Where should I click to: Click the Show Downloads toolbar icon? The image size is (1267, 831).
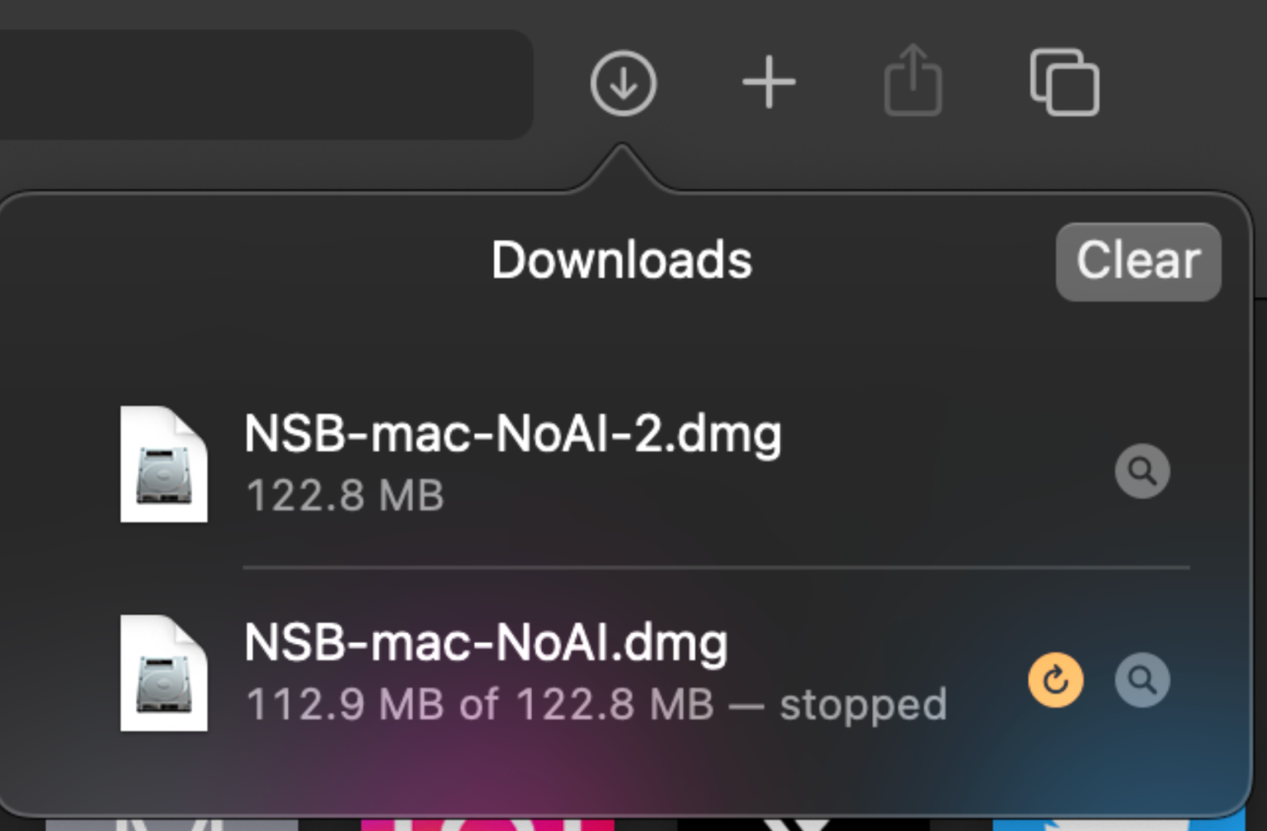click(x=623, y=82)
